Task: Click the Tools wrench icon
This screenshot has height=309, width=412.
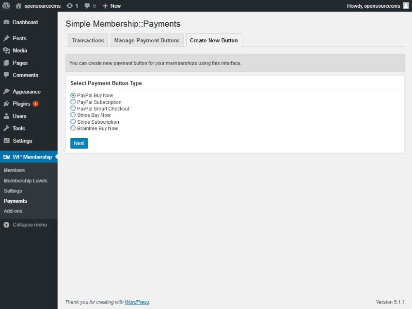Action: (7, 128)
